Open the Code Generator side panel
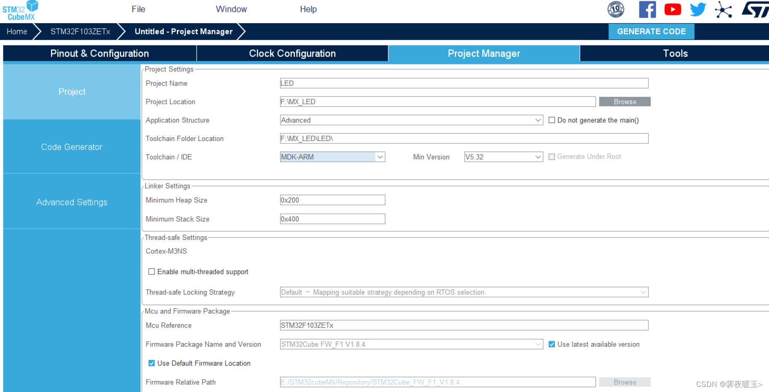 pyautogui.click(x=72, y=147)
